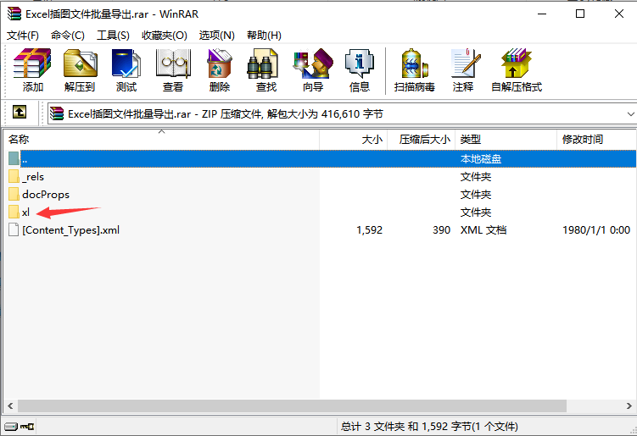Click the key password icon in status bar

(x=27, y=427)
